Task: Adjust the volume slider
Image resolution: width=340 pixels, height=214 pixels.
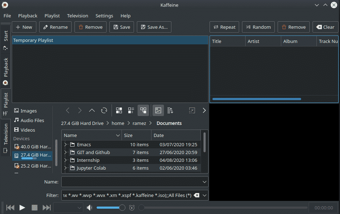Action: coord(111,208)
